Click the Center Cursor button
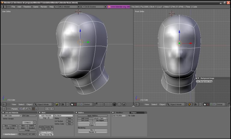The image size is (231, 139). pyautogui.click(x=46, y=129)
